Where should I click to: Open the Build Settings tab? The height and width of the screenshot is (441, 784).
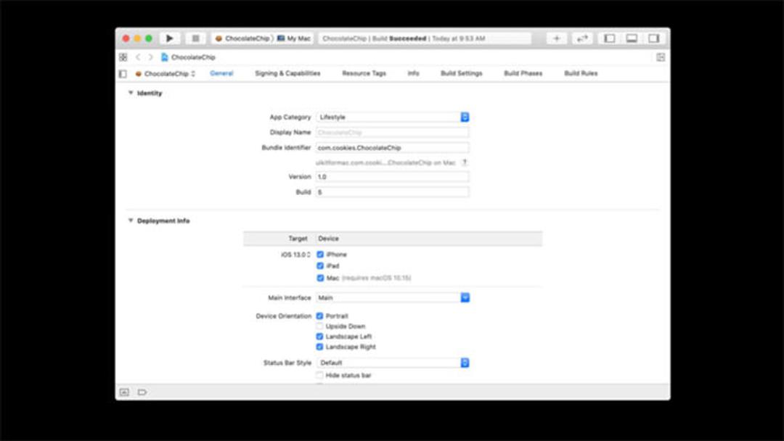[x=462, y=73]
